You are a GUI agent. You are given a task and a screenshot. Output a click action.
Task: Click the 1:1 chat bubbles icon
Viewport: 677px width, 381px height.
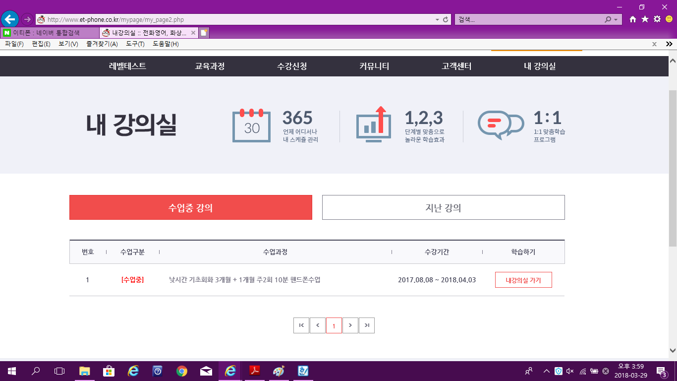pyautogui.click(x=500, y=125)
